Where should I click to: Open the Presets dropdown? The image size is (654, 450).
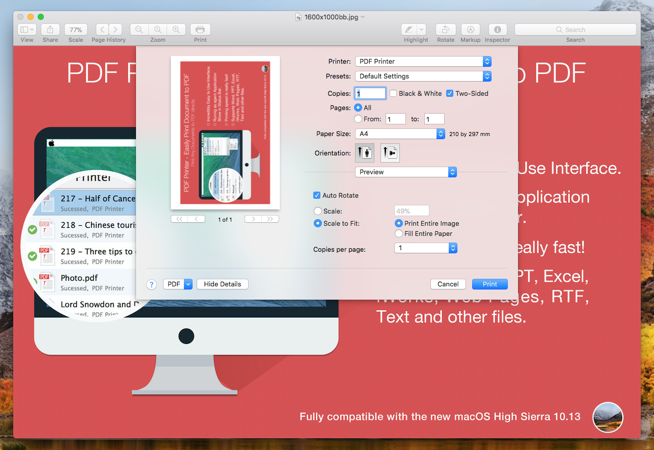(x=423, y=76)
